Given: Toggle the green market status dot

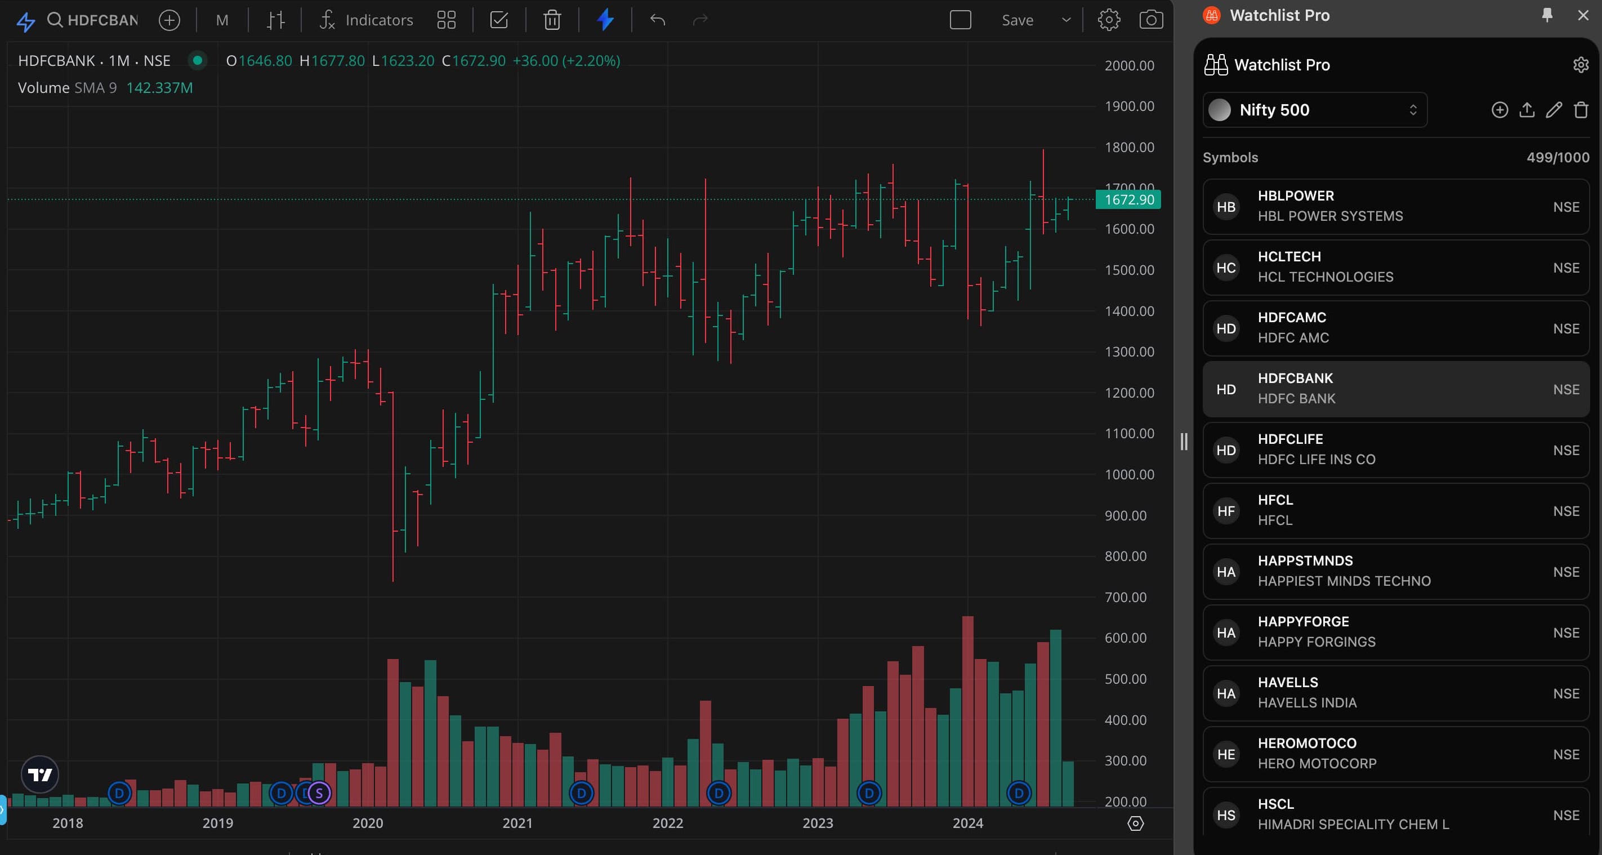Looking at the screenshot, I should [197, 60].
